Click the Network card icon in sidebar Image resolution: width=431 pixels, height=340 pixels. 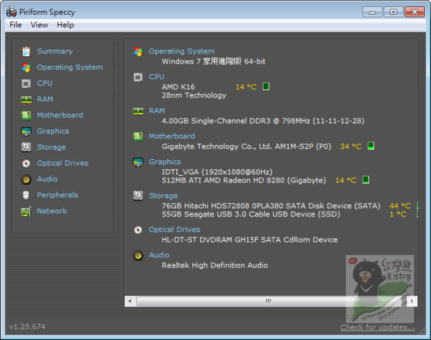pos(26,211)
